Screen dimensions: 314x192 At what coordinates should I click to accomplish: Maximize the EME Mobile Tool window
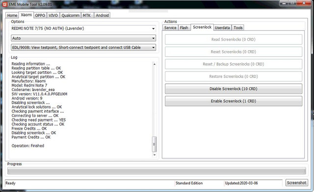[292, 3]
